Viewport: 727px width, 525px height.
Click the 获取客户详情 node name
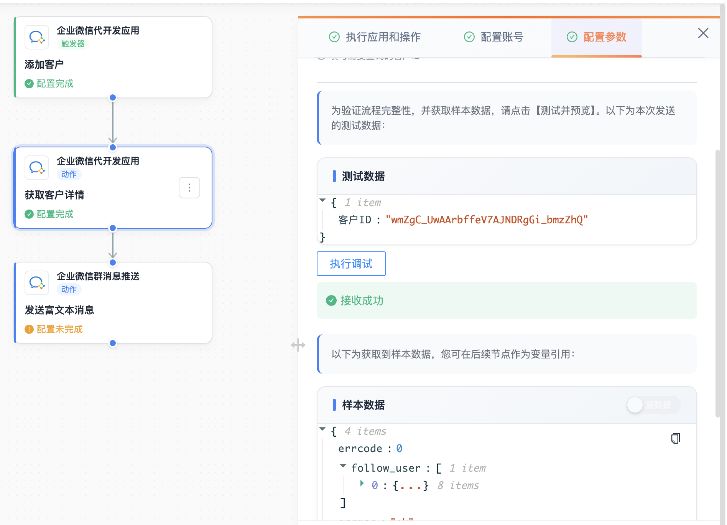[x=54, y=195]
